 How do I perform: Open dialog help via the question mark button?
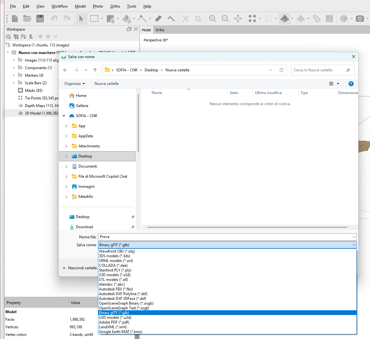(x=351, y=84)
